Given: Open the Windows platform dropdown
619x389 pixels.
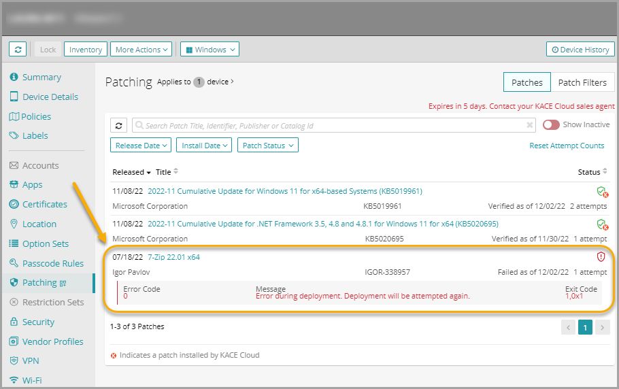Looking at the screenshot, I should (x=210, y=50).
